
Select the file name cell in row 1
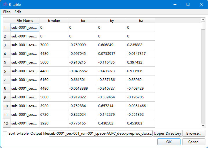click(25, 28)
